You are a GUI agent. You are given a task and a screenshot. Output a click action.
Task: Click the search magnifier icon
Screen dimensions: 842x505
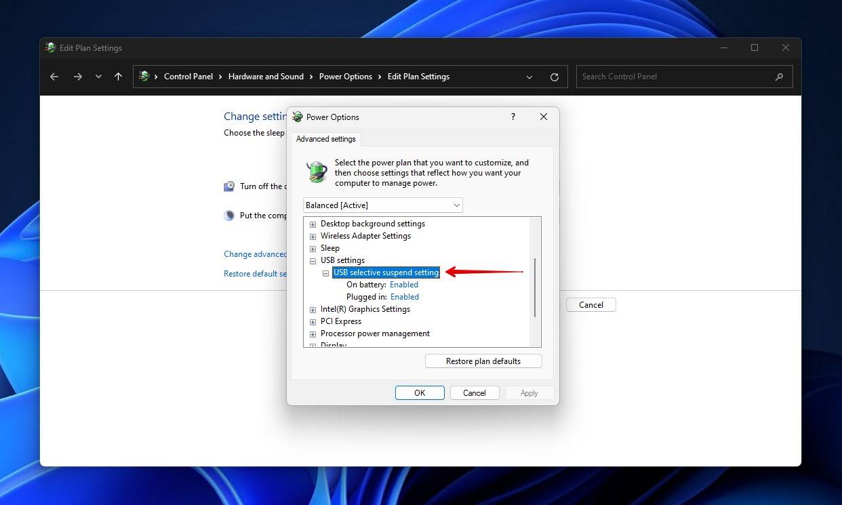(779, 77)
